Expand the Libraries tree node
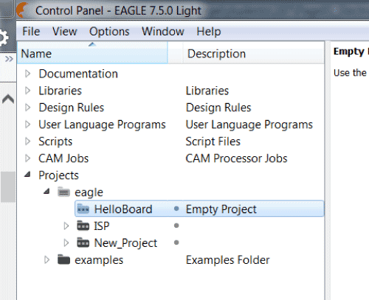Screen dimensions: 369x300 28,91
